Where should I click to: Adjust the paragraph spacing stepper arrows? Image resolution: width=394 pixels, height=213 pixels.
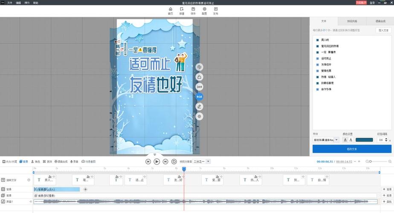pyautogui.click(x=386, y=140)
